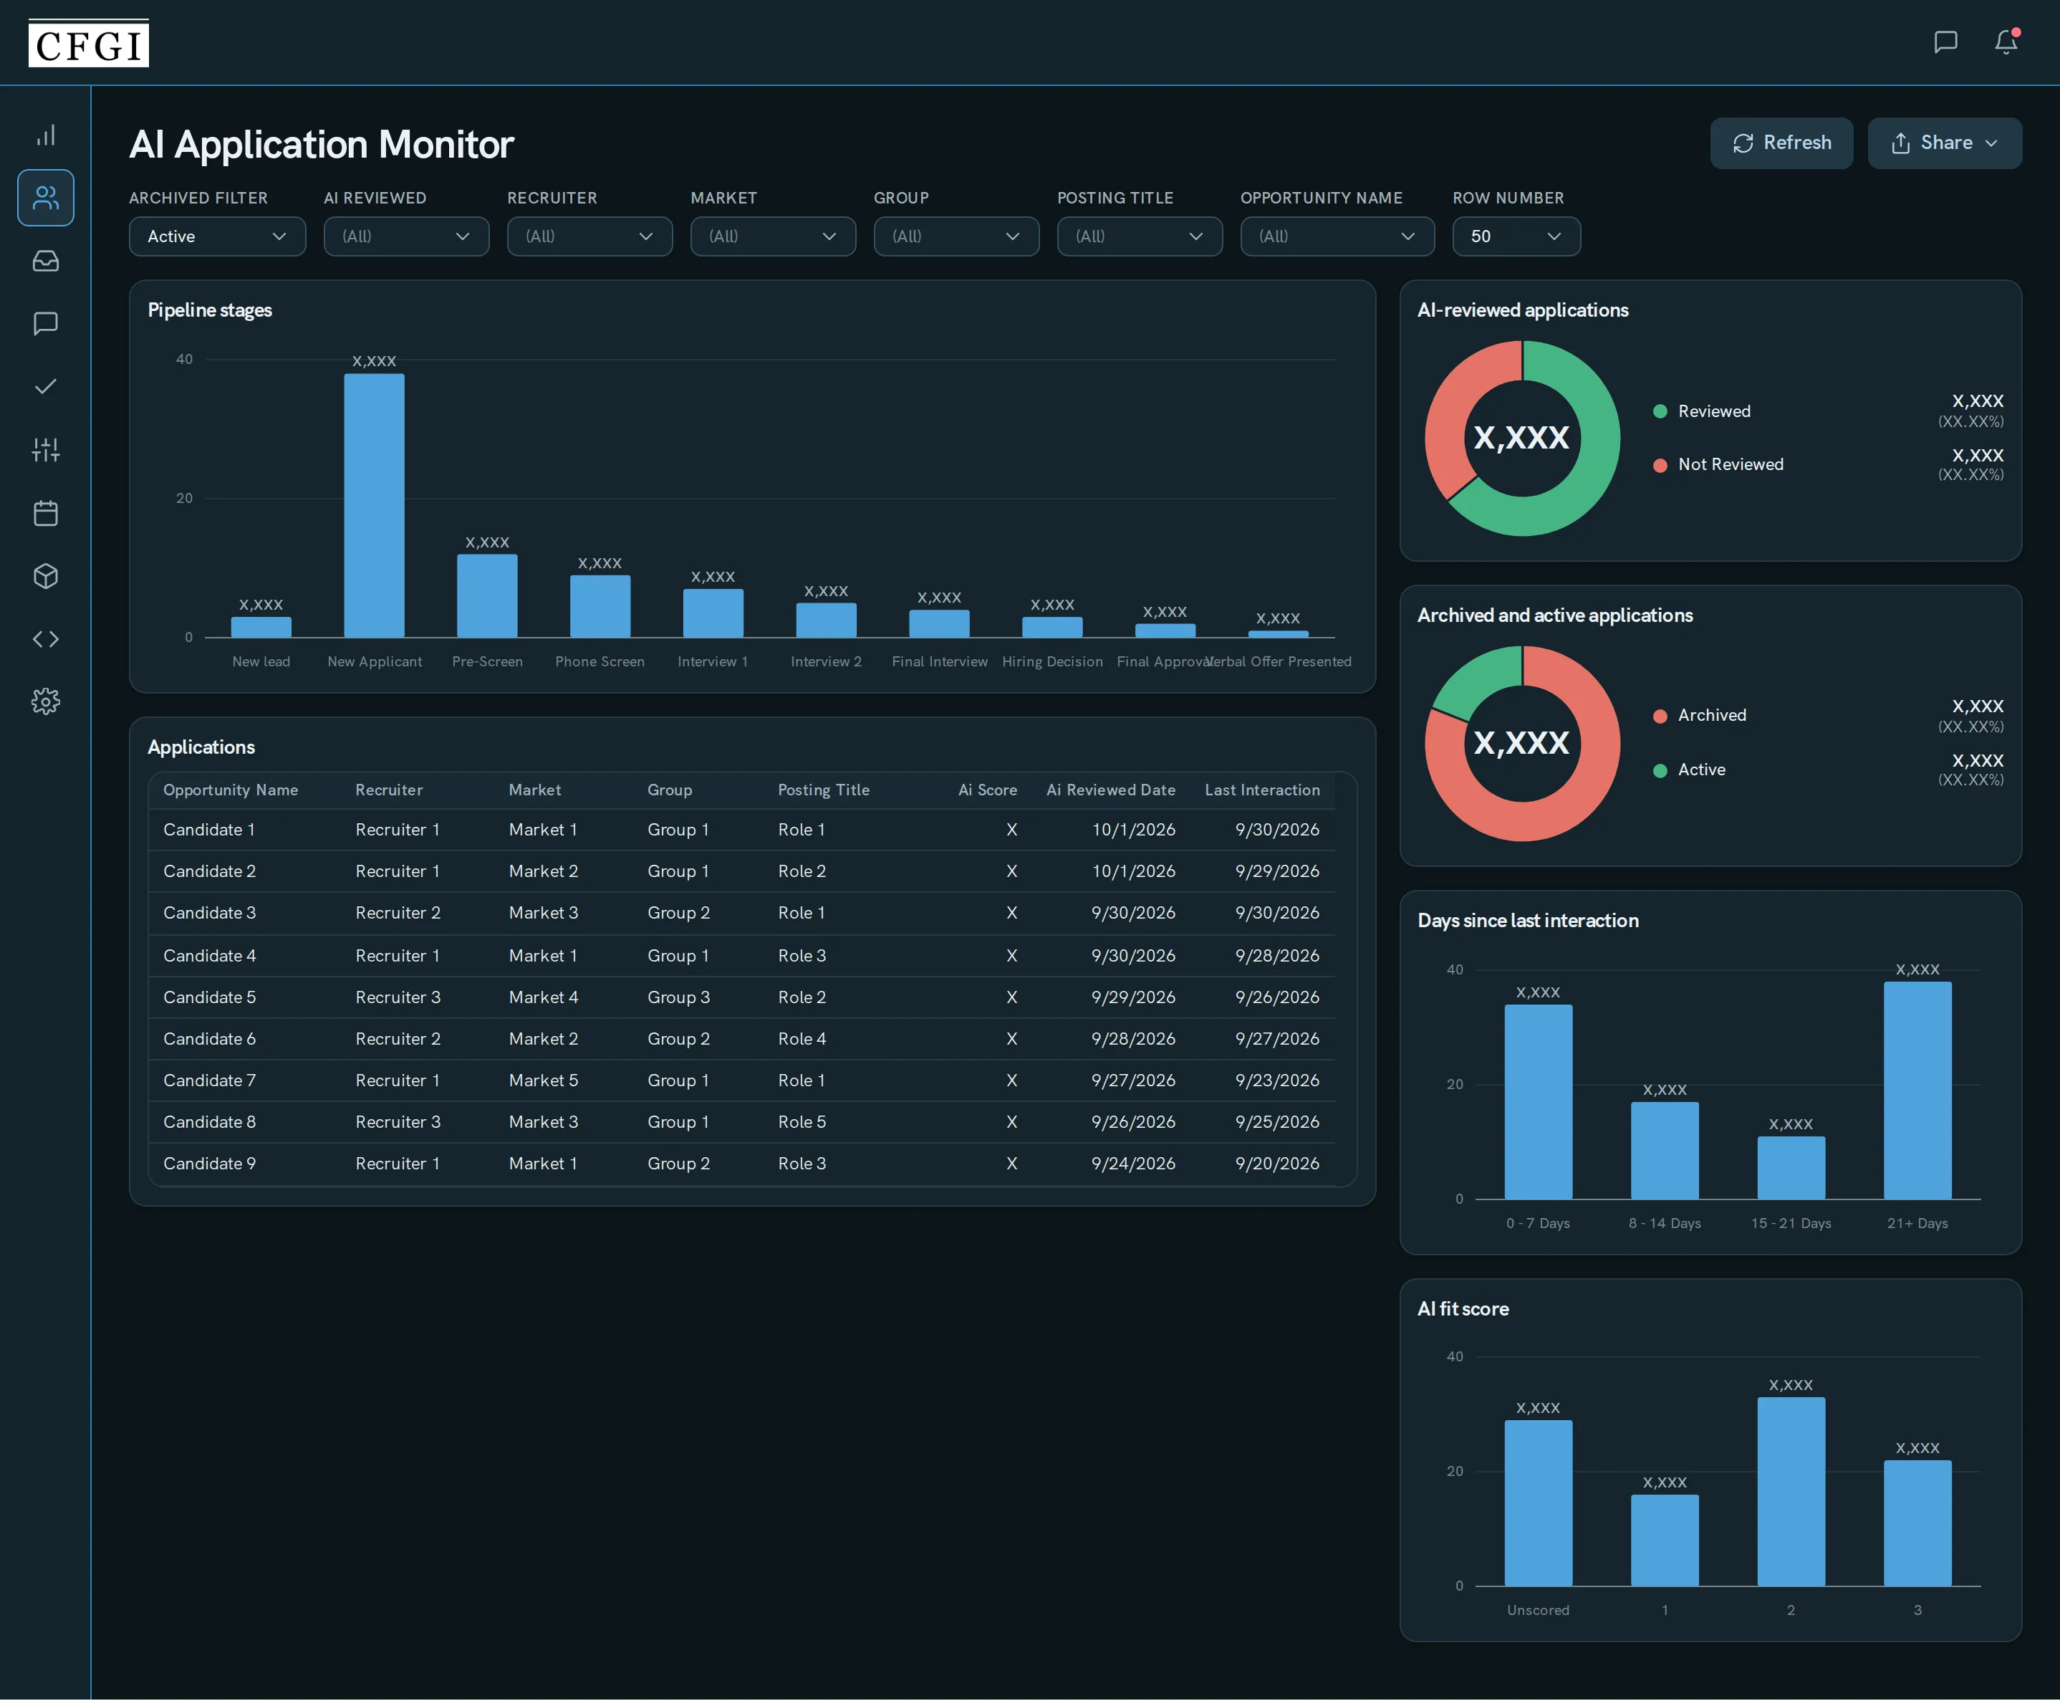
Task: Open the messages icon in top bar
Action: 1945,41
